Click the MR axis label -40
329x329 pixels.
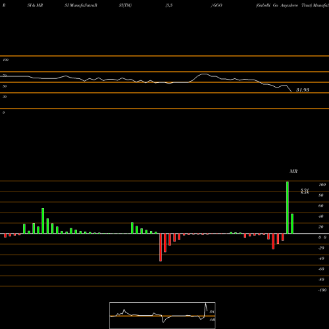coord(321,259)
